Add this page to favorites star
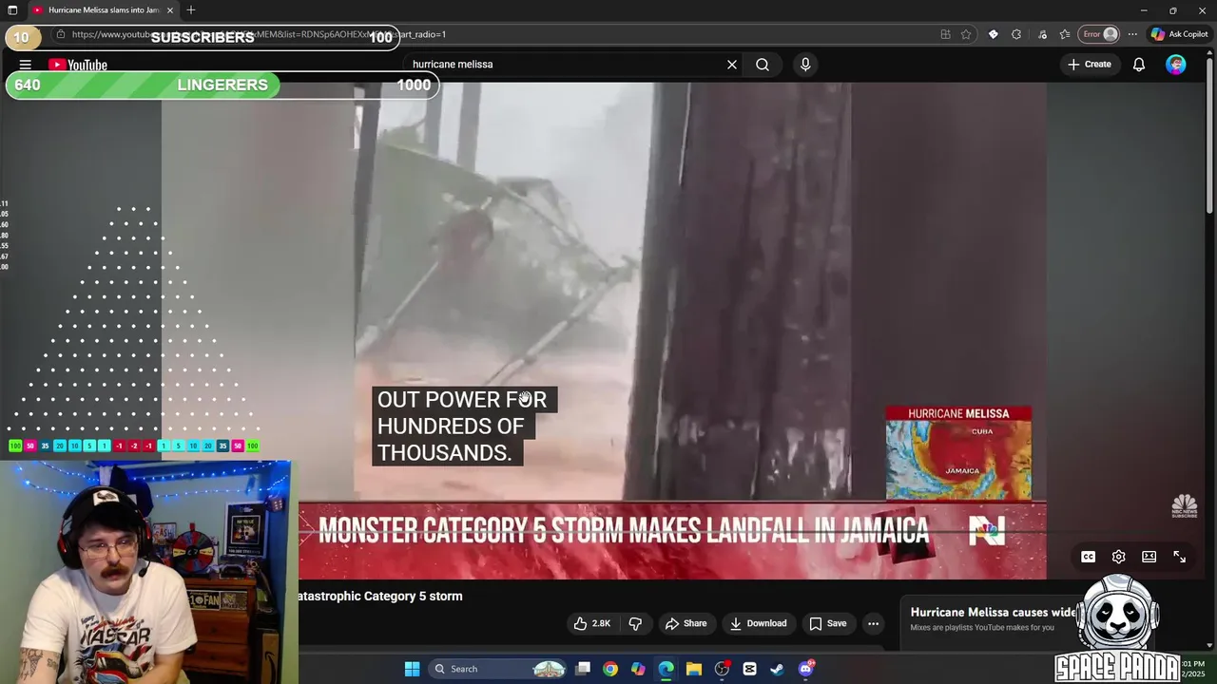The height and width of the screenshot is (684, 1217). coord(966,34)
